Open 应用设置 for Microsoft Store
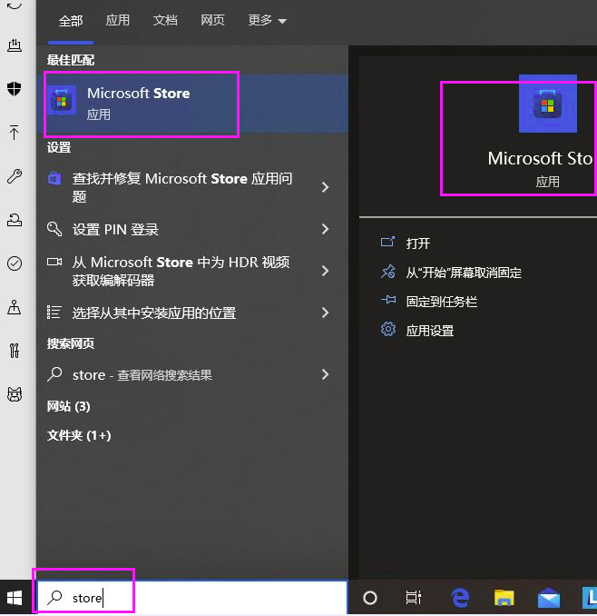This screenshot has height=616, width=597. coord(430,331)
